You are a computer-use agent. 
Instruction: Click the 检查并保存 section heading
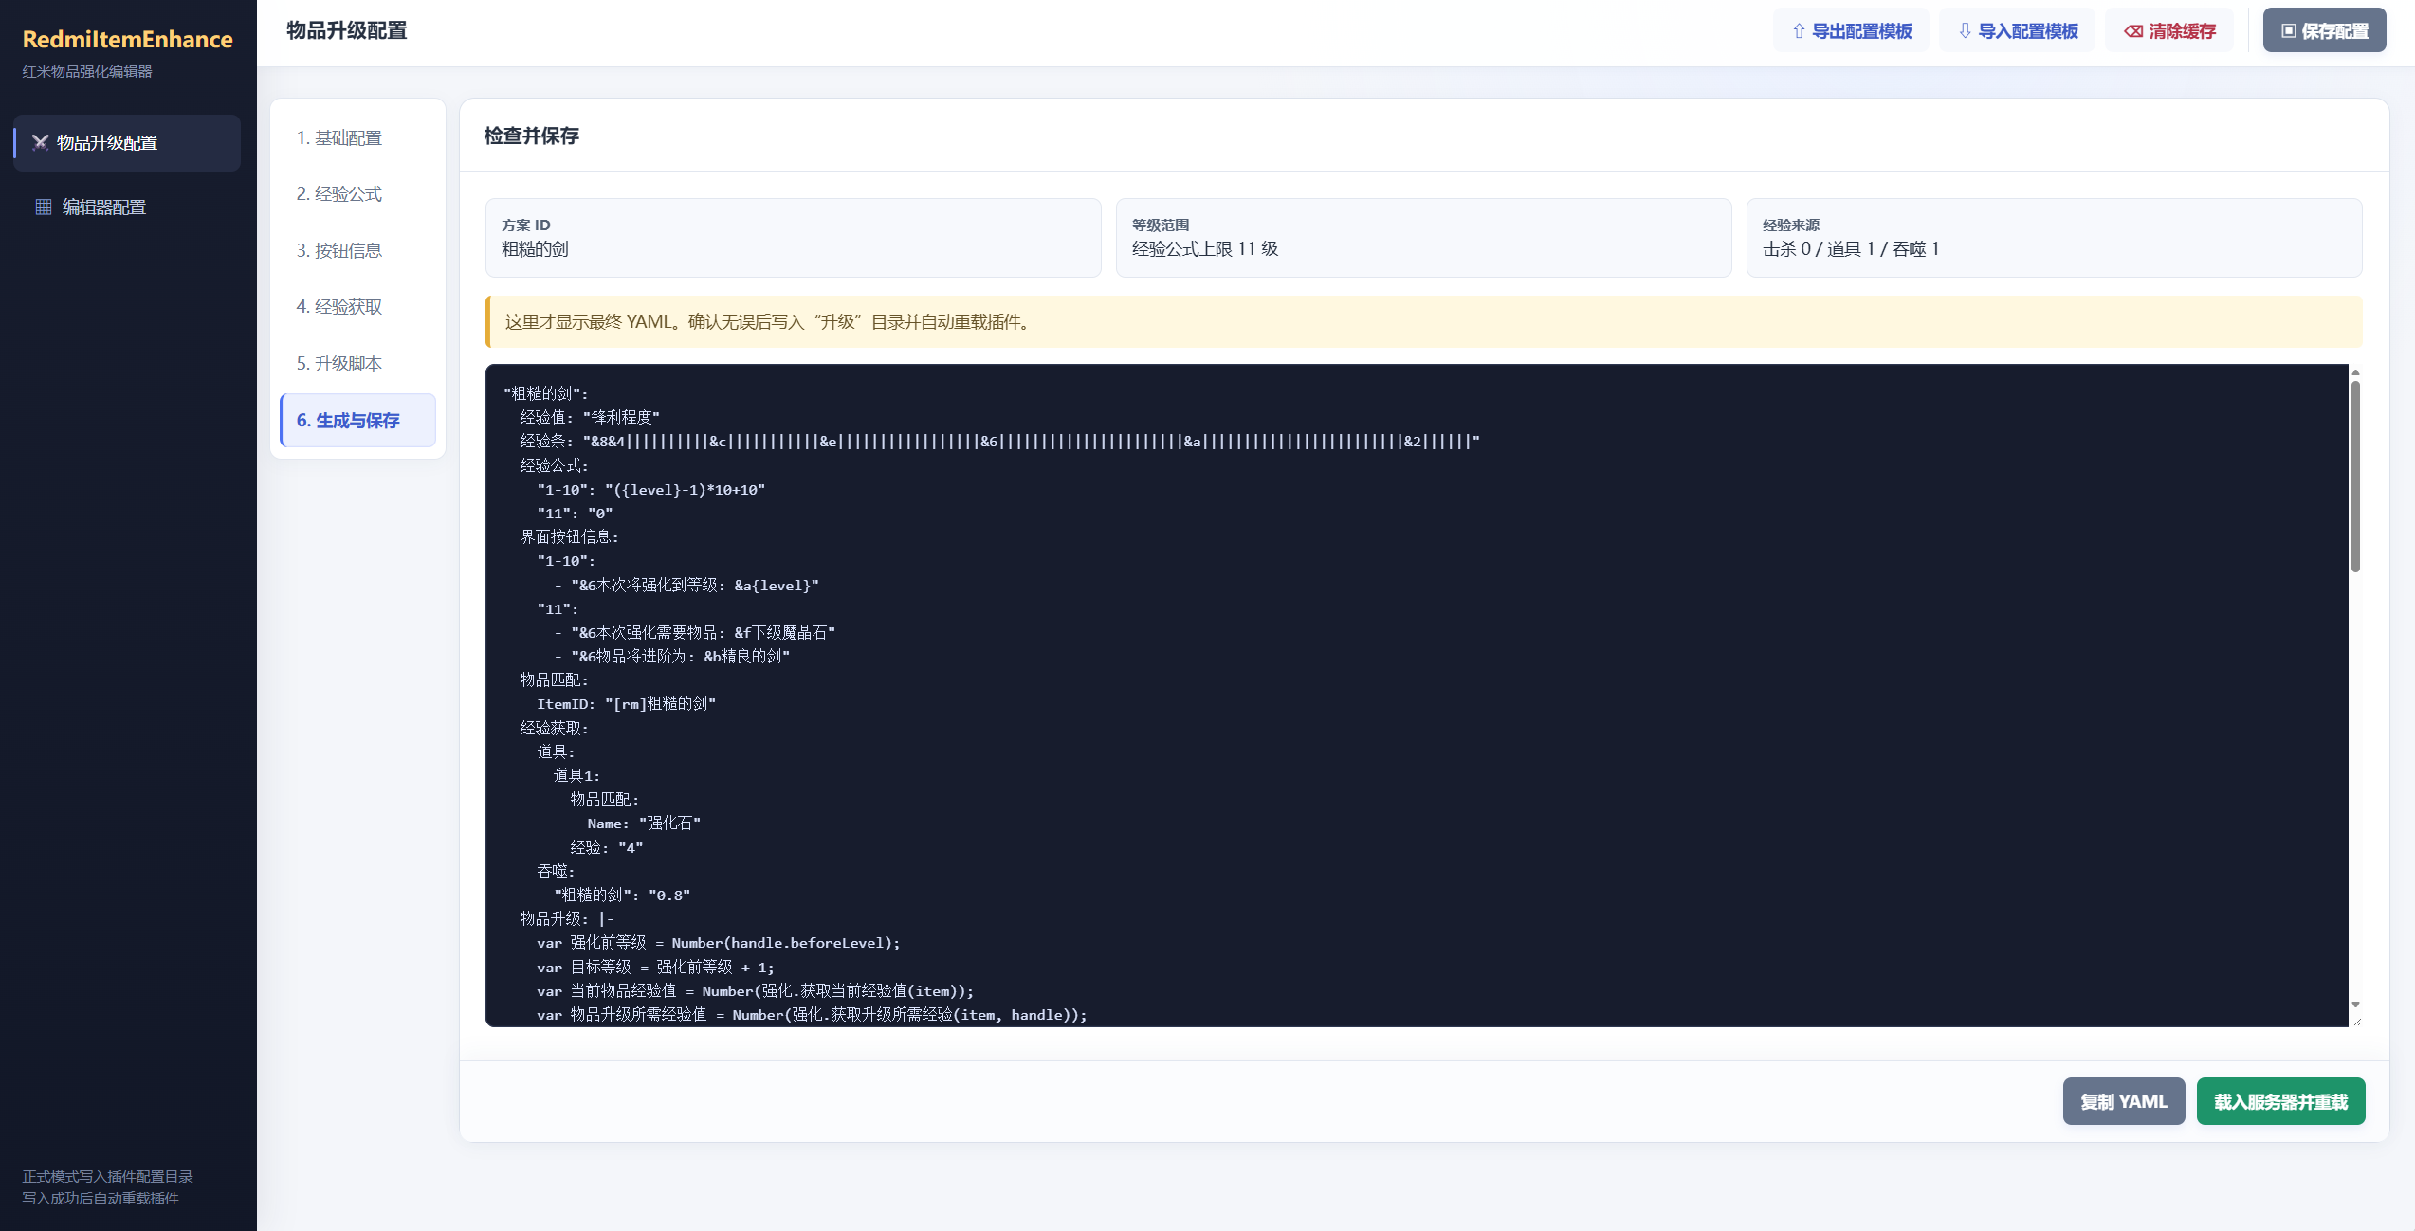point(531,136)
